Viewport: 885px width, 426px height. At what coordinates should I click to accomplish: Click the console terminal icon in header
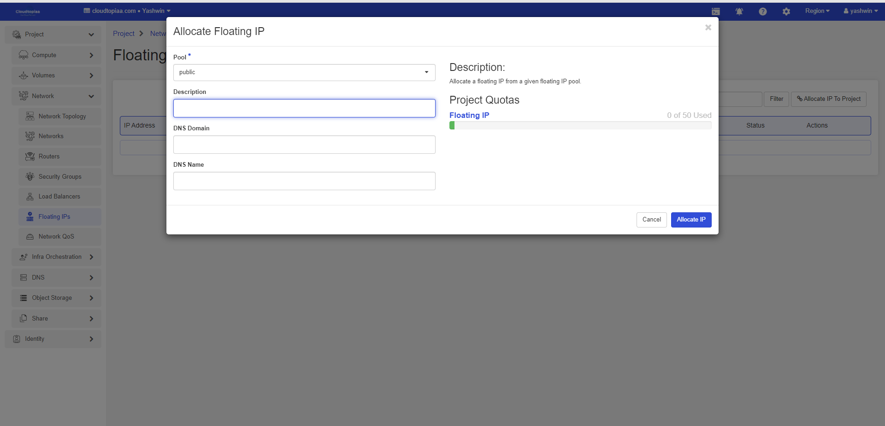[715, 12]
